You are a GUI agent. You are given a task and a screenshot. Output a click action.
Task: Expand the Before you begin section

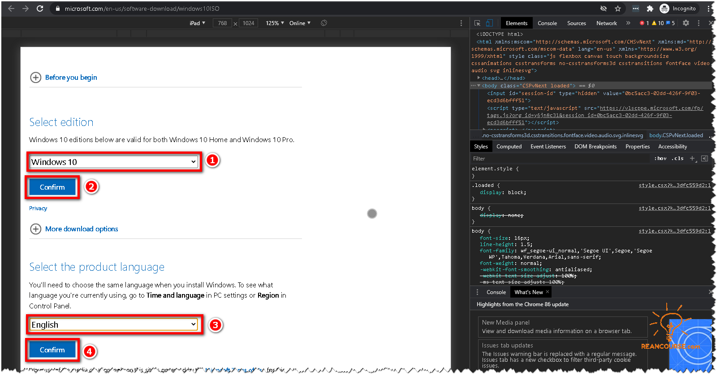coord(63,78)
